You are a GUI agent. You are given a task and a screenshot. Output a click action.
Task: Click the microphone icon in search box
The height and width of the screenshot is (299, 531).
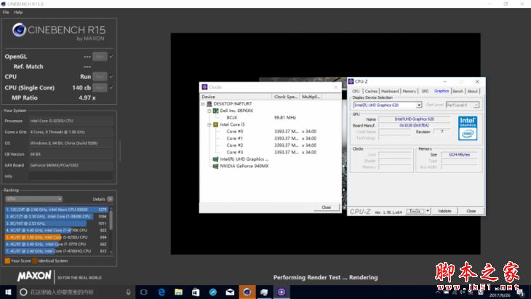128,292
